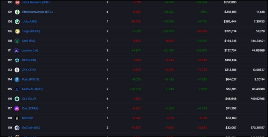
Task: Click the Doge coin icon
Action: 17,31
